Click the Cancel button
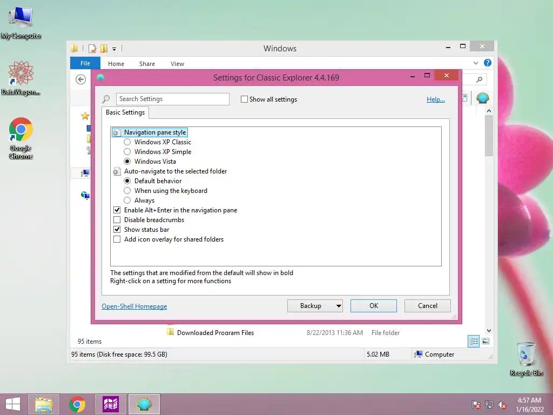553x415 pixels. pos(428,306)
